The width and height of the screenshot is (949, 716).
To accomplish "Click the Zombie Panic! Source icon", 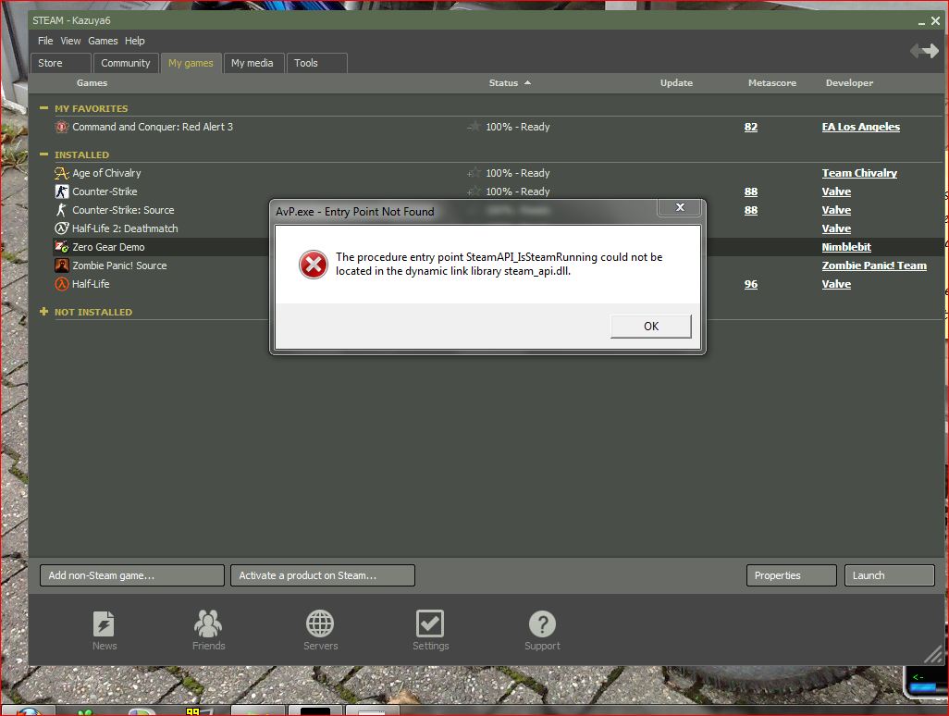I will 61,265.
